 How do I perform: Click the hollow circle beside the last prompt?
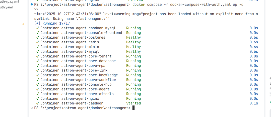31,108
